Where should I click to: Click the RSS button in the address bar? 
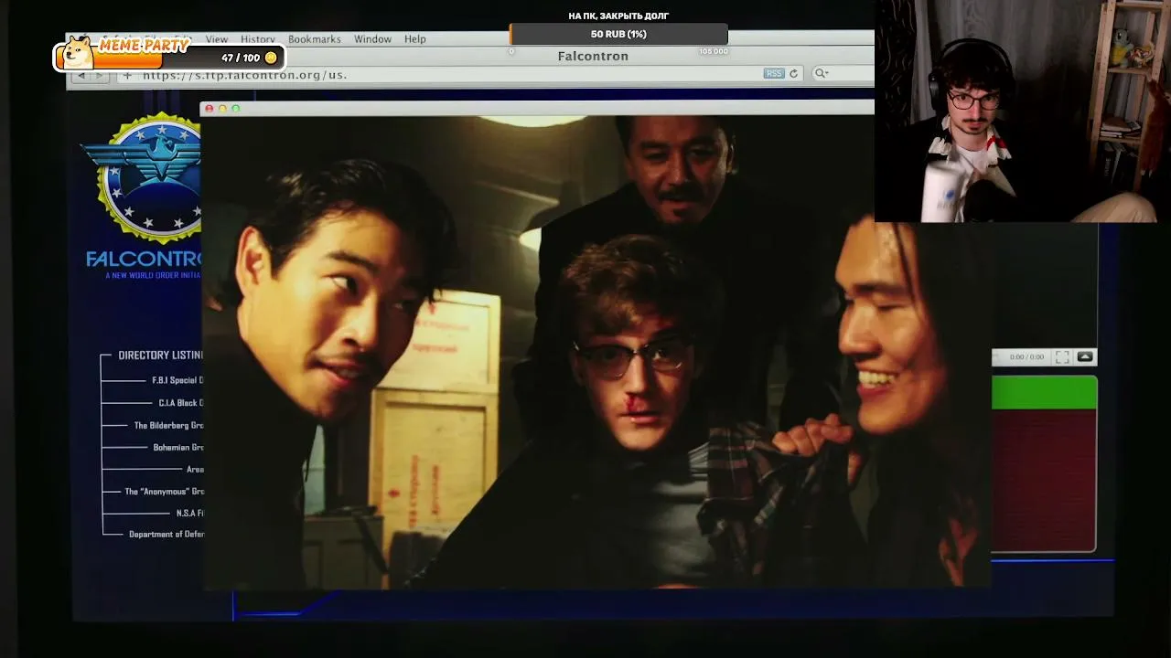[774, 73]
